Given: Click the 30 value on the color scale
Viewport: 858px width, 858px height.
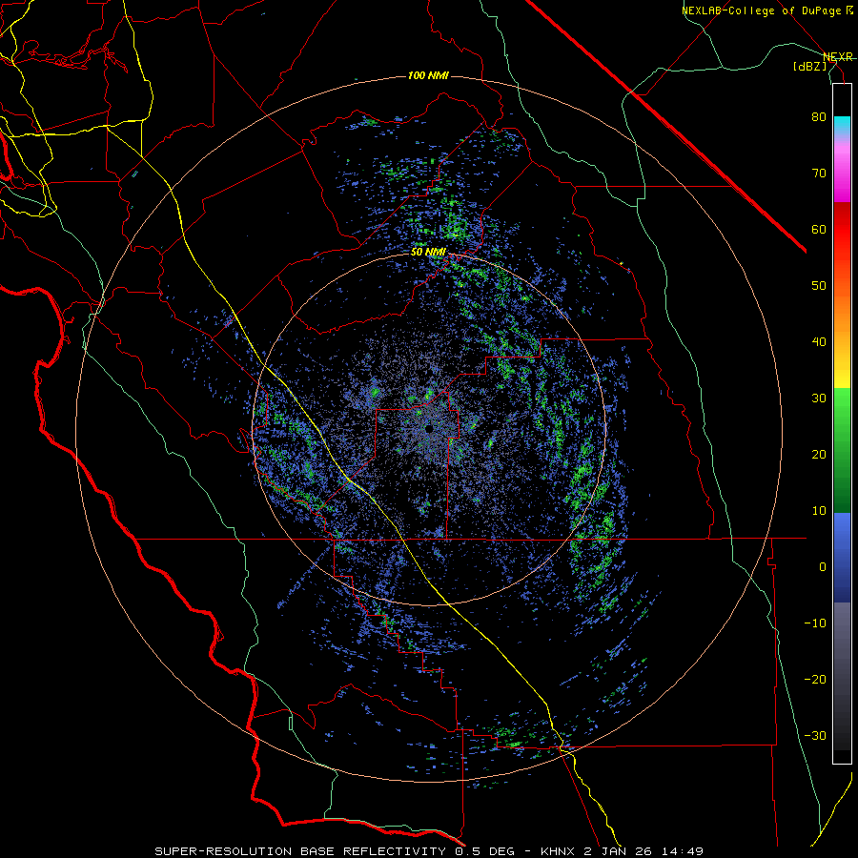Looking at the screenshot, I should point(819,398).
